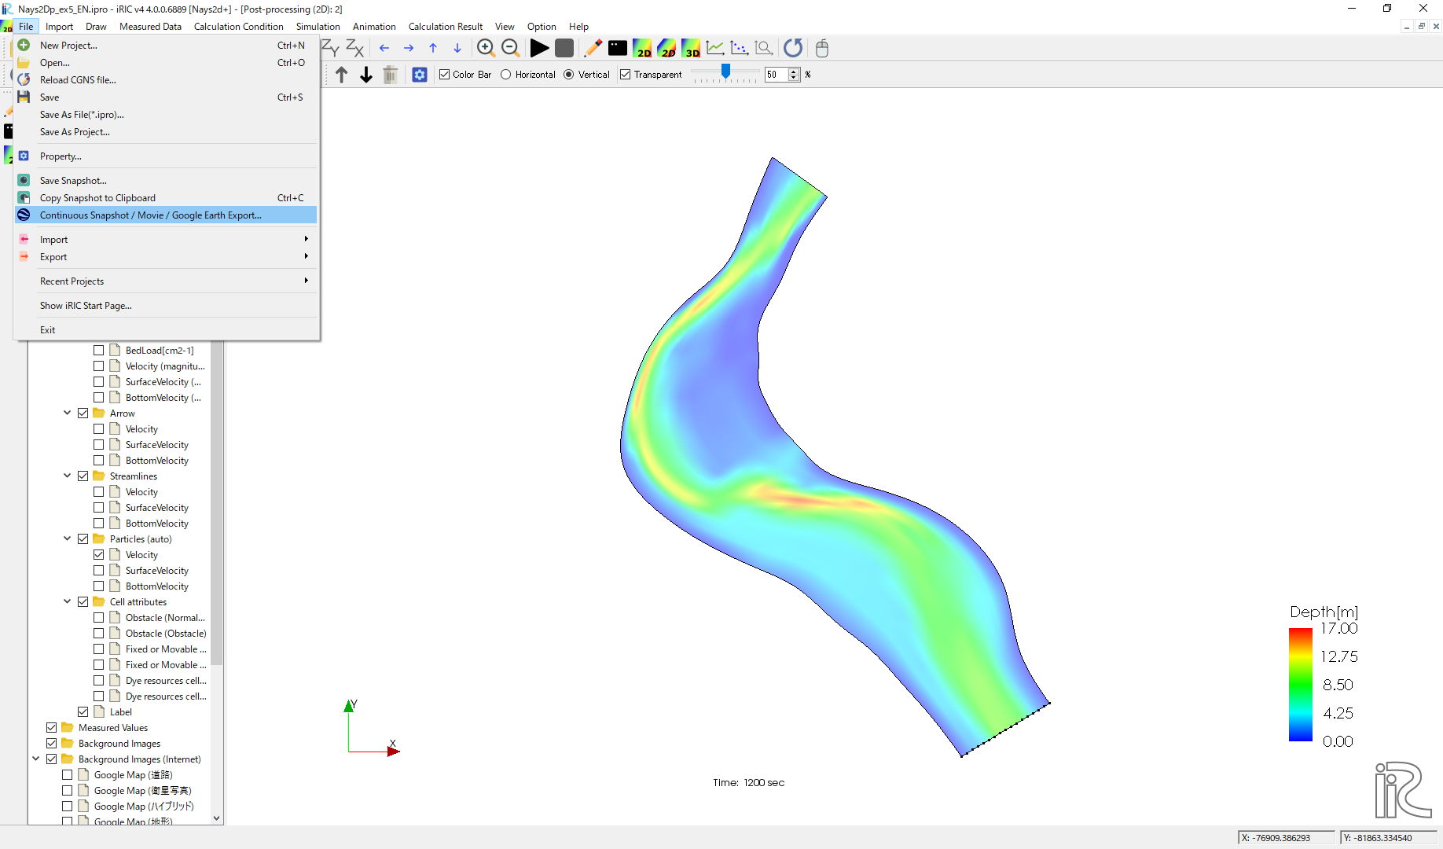Select Save Snapshot... in the File menu
Image resolution: width=1443 pixels, height=849 pixels.
166,181
